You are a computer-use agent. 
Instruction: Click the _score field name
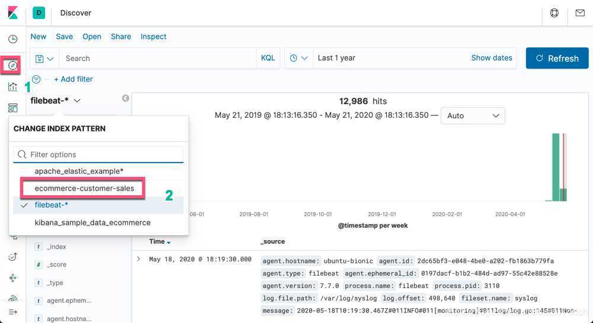click(57, 264)
